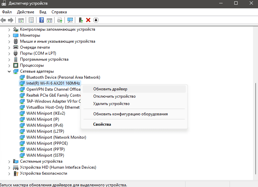Select Bluetooth Device (Personal Area Network) adapter
Screen dimensions: 258x187
63,77
